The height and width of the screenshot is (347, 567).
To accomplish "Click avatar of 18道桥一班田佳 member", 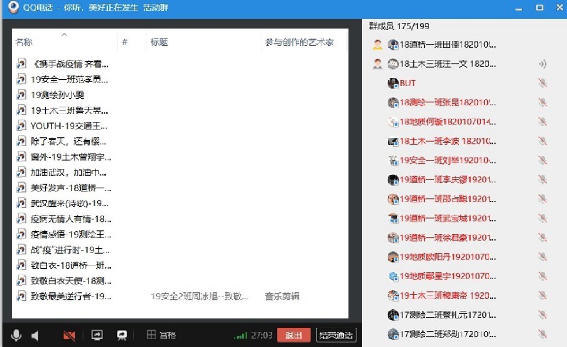I will (392, 45).
